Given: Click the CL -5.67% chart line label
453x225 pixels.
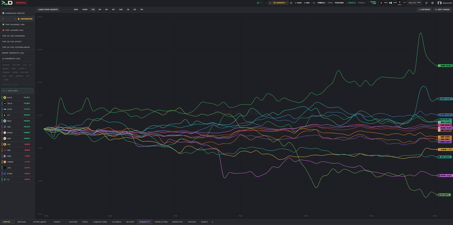Looking at the screenshot, I should coord(444,195).
